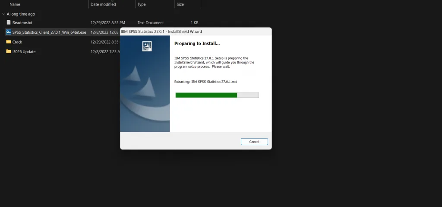The width and height of the screenshot is (442, 207).
Task: Select the SPSS installer exe icon
Action: 9,32
